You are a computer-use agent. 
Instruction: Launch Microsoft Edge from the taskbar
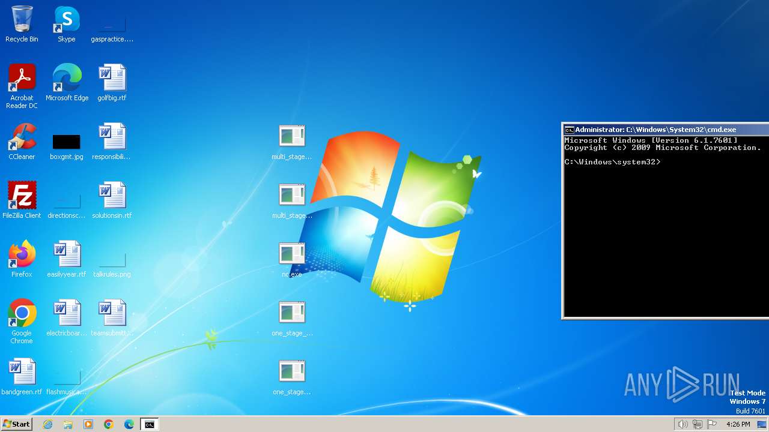129,424
